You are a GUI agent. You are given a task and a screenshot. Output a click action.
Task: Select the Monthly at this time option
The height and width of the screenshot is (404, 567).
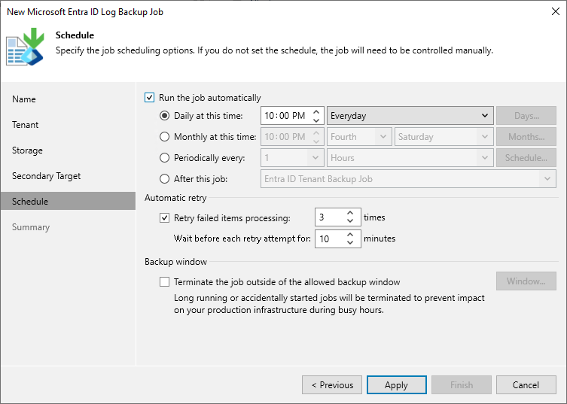click(165, 137)
